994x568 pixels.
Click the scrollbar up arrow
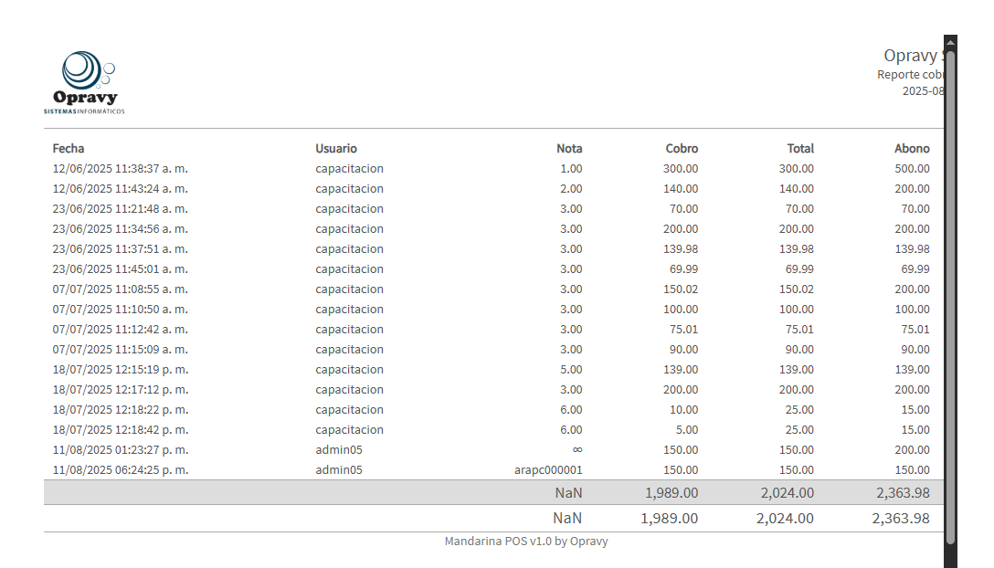(x=950, y=42)
